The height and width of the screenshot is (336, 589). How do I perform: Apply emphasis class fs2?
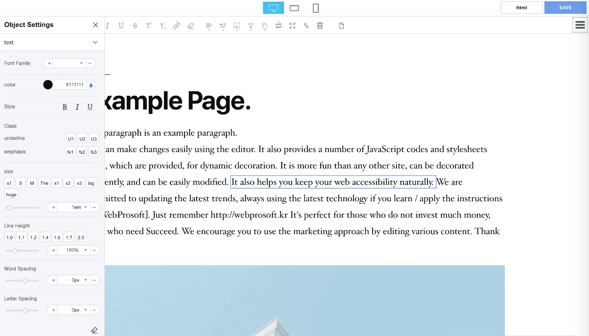[x=82, y=152]
